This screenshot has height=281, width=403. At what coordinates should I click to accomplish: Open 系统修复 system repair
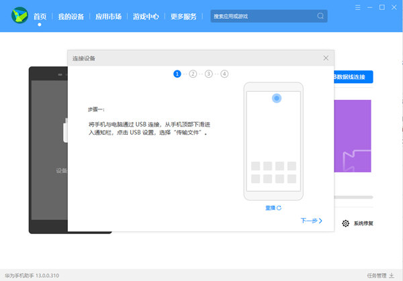[x=363, y=223]
